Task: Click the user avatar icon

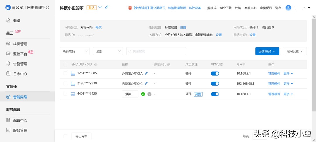Action: point(288,8)
